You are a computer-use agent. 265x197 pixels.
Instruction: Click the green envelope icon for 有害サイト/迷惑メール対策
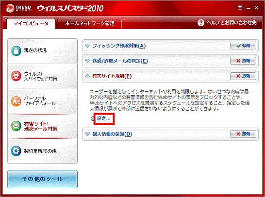coord(16,126)
